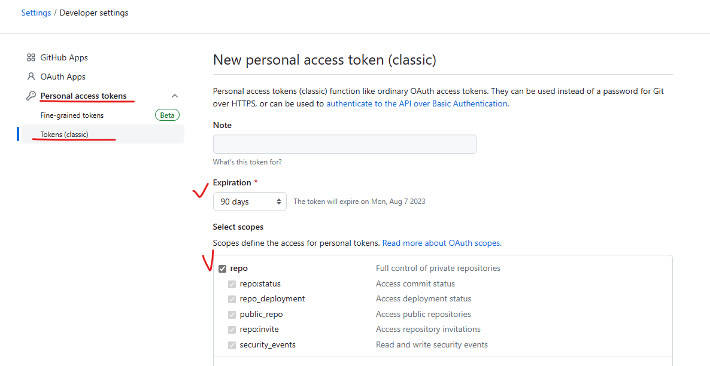Uncheck the repo scope checkbox
Viewport: 710px width, 366px height.
tap(222, 269)
